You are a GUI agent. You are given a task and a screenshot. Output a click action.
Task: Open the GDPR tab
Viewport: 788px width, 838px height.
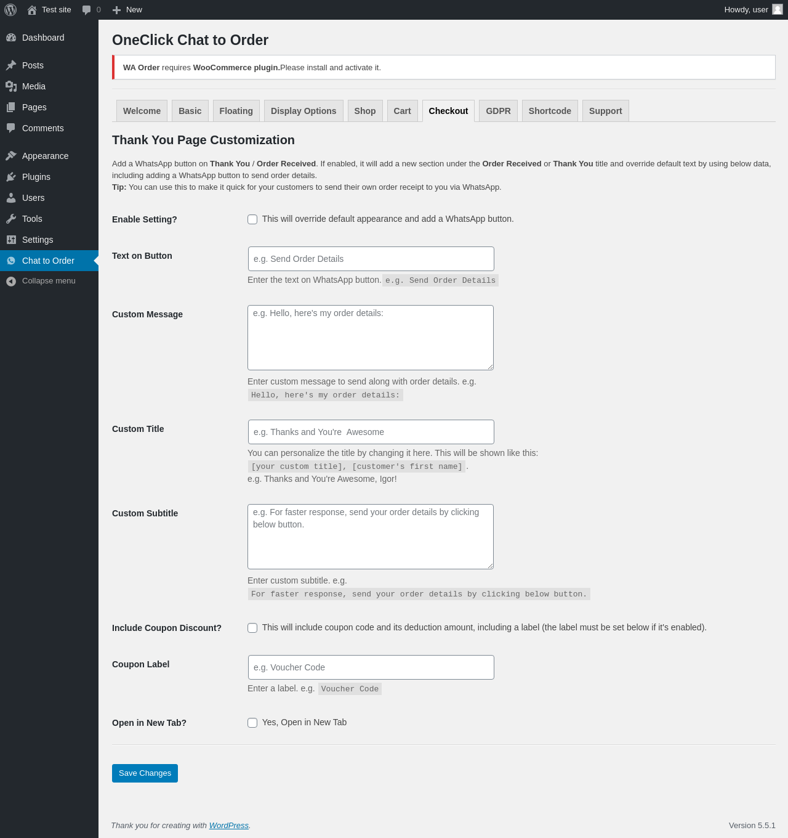(498, 111)
